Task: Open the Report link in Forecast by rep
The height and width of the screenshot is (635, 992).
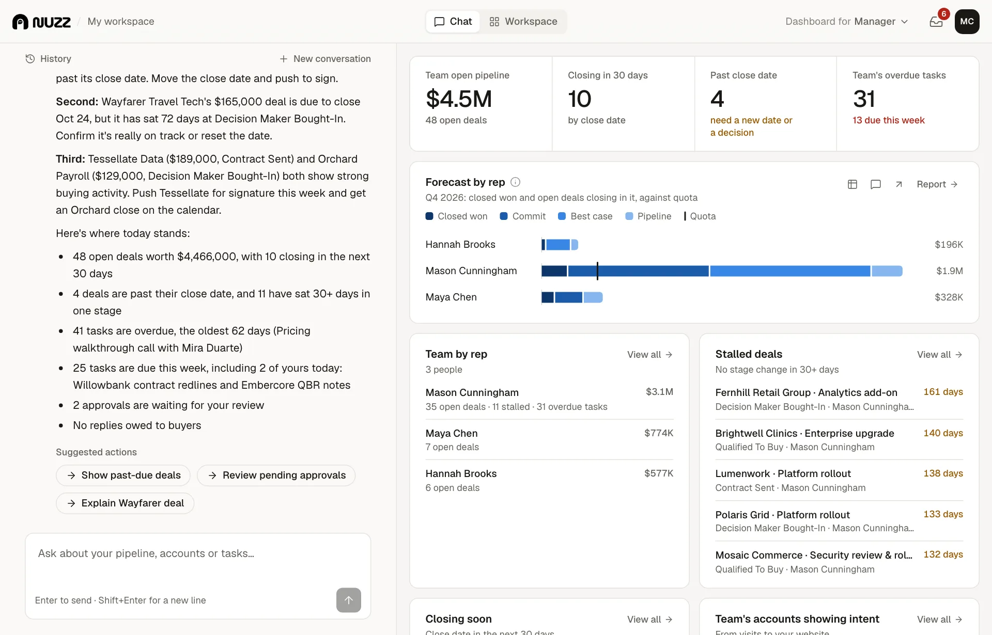Action: pyautogui.click(x=937, y=184)
